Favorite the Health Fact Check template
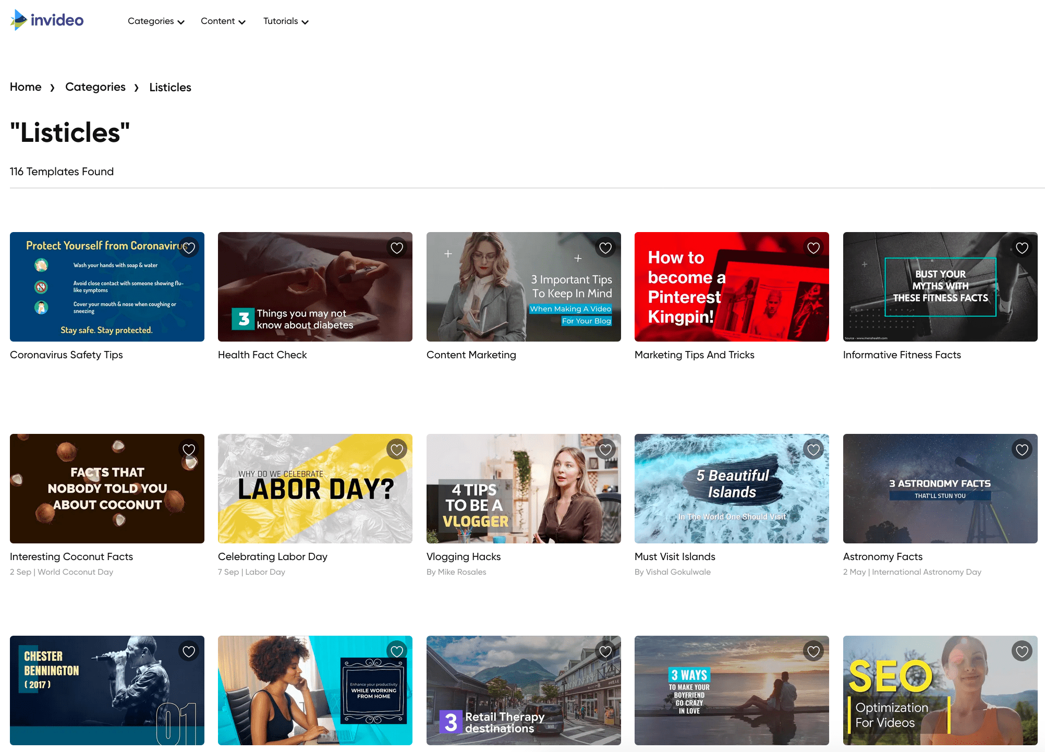This screenshot has width=1045, height=752. coord(397,248)
